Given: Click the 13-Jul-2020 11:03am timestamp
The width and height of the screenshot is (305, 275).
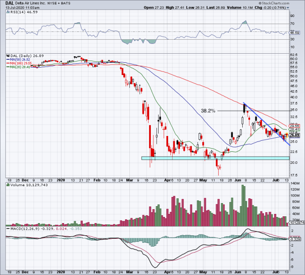Looking at the screenshot, I should [22, 8].
